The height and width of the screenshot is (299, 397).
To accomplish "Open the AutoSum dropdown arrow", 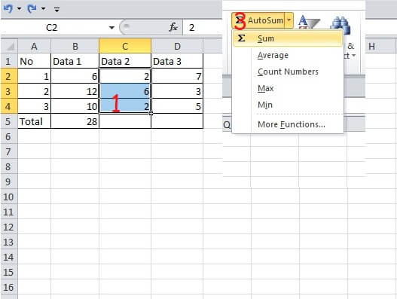I will click(289, 20).
